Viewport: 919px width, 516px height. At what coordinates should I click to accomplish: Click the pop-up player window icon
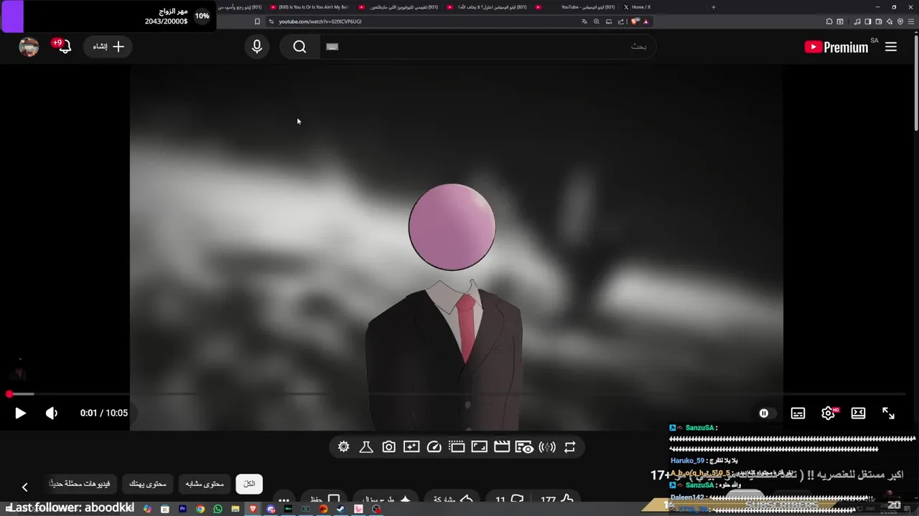point(457,446)
